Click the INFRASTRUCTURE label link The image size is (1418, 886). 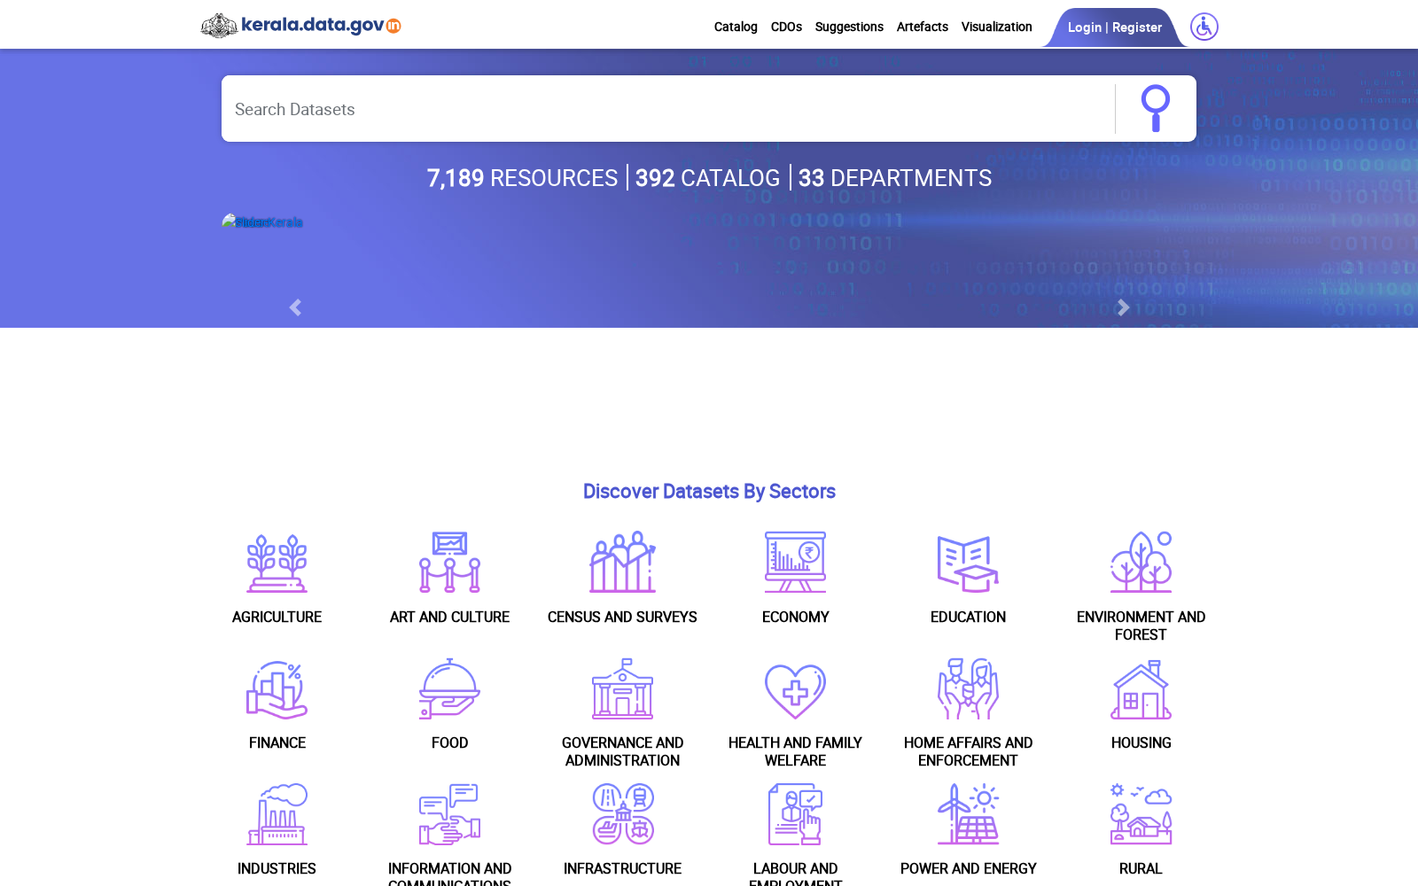pos(622,868)
